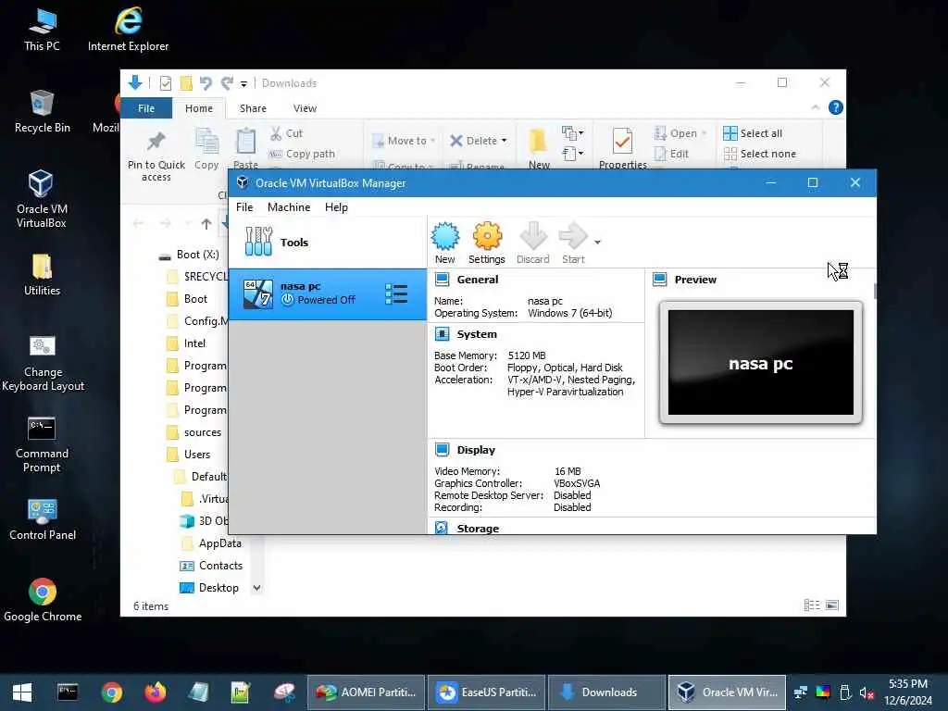Open the File tab in Downloads window
The image size is (948, 711).
[146, 108]
